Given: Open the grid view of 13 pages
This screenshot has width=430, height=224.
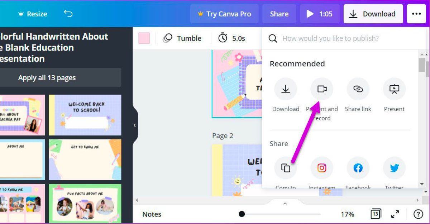Looking at the screenshot, I should coord(376,214).
